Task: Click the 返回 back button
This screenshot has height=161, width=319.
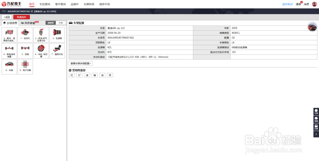Action: tap(7, 17)
